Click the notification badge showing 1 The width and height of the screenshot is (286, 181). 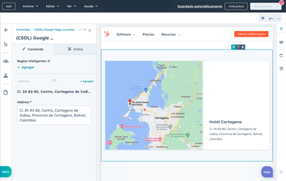tap(281, 3)
